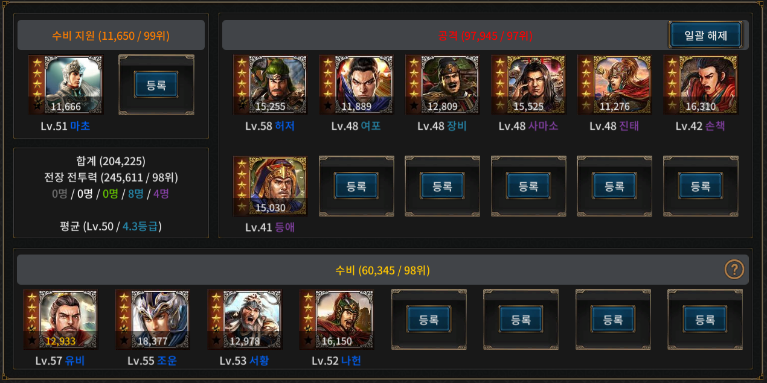
Task: Open the 등애 hero card
Action: (270, 186)
